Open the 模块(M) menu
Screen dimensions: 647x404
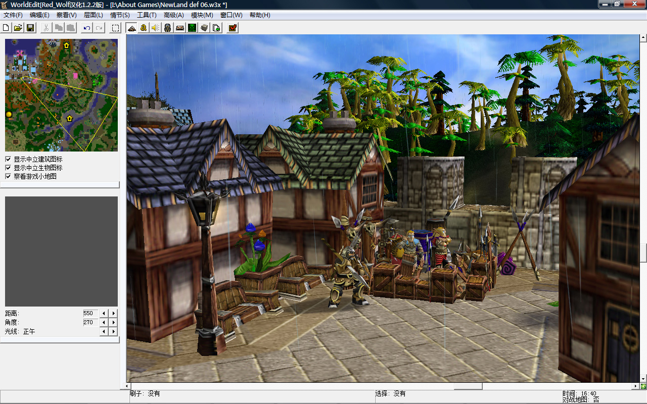(x=202, y=15)
